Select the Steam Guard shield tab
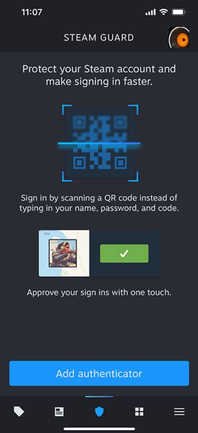Image resolution: width=198 pixels, height=433 pixels. (99, 412)
